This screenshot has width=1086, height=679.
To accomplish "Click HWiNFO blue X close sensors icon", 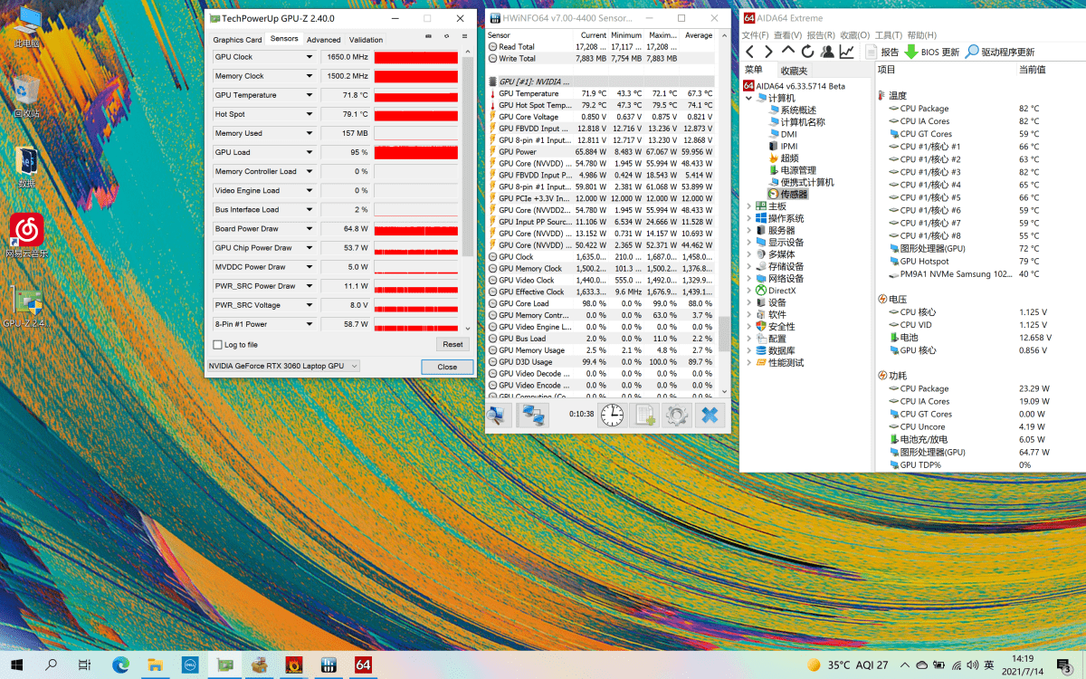I will point(710,416).
